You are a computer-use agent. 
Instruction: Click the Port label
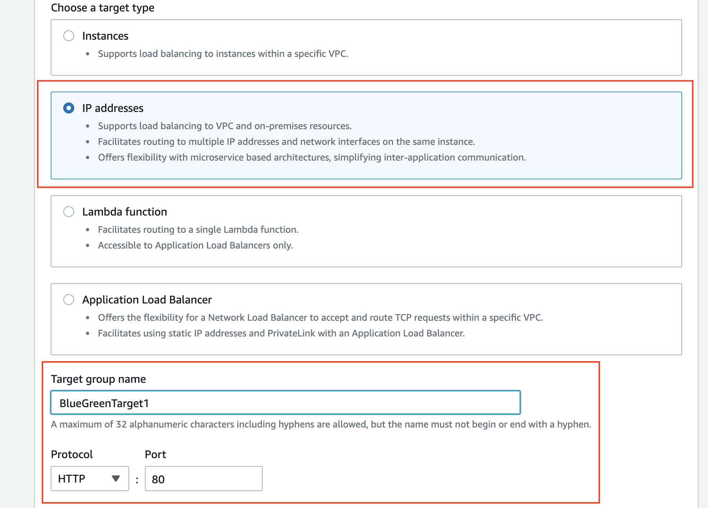point(155,454)
